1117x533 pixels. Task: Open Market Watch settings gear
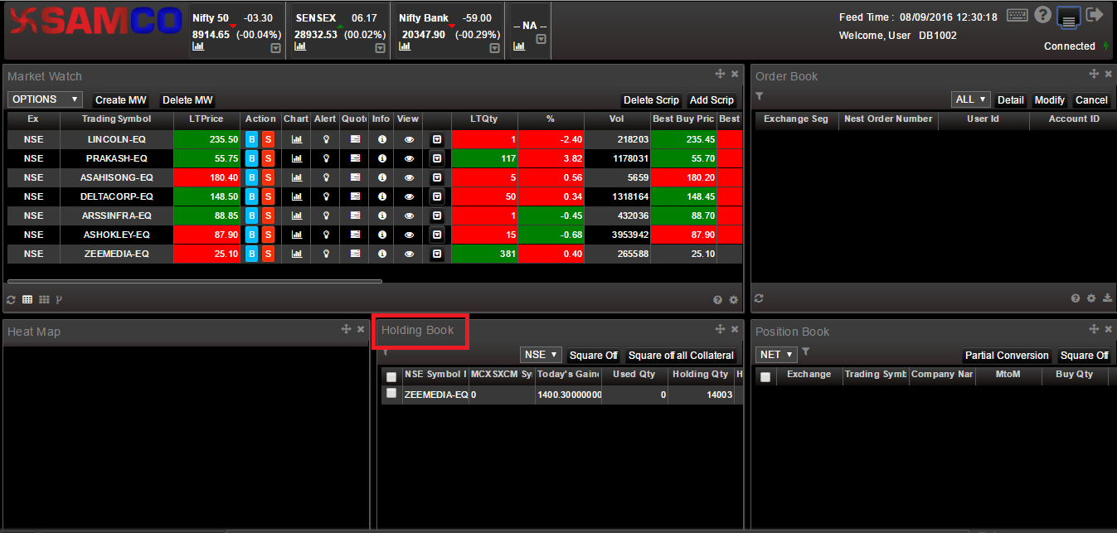733,300
